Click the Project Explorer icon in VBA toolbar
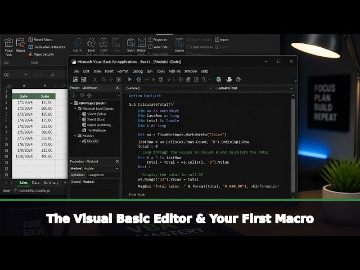The width and height of the screenshot is (360, 270). 181,79
